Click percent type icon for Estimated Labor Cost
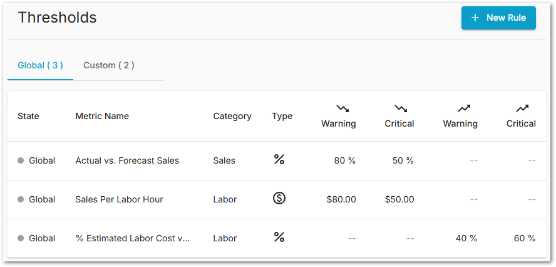 pyautogui.click(x=279, y=237)
